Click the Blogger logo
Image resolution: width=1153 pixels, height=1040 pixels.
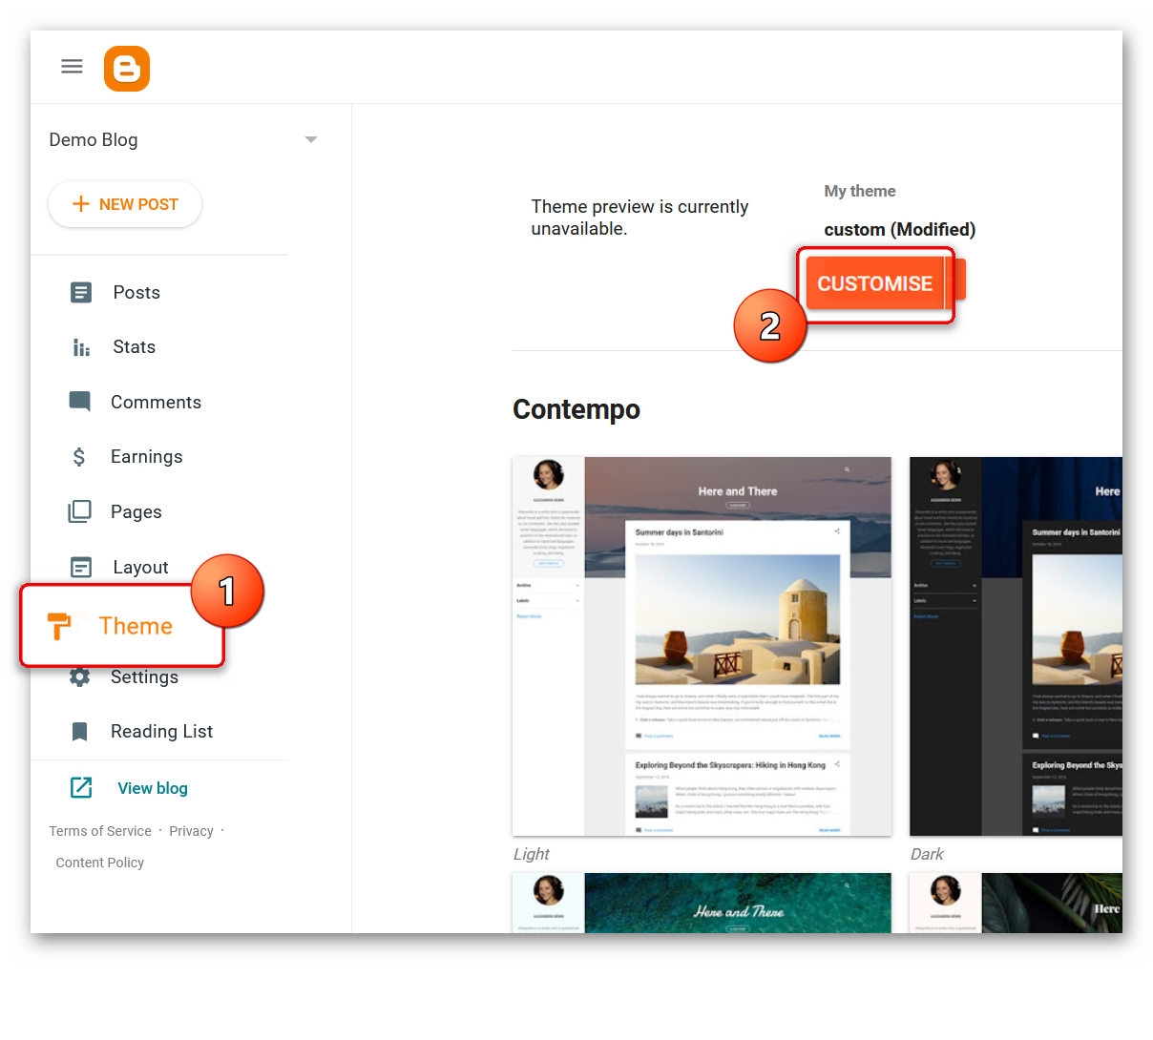(127, 68)
